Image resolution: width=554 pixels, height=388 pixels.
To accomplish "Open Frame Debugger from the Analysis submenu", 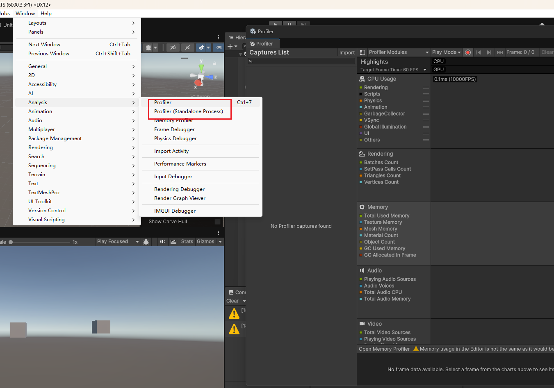I will 174,129.
